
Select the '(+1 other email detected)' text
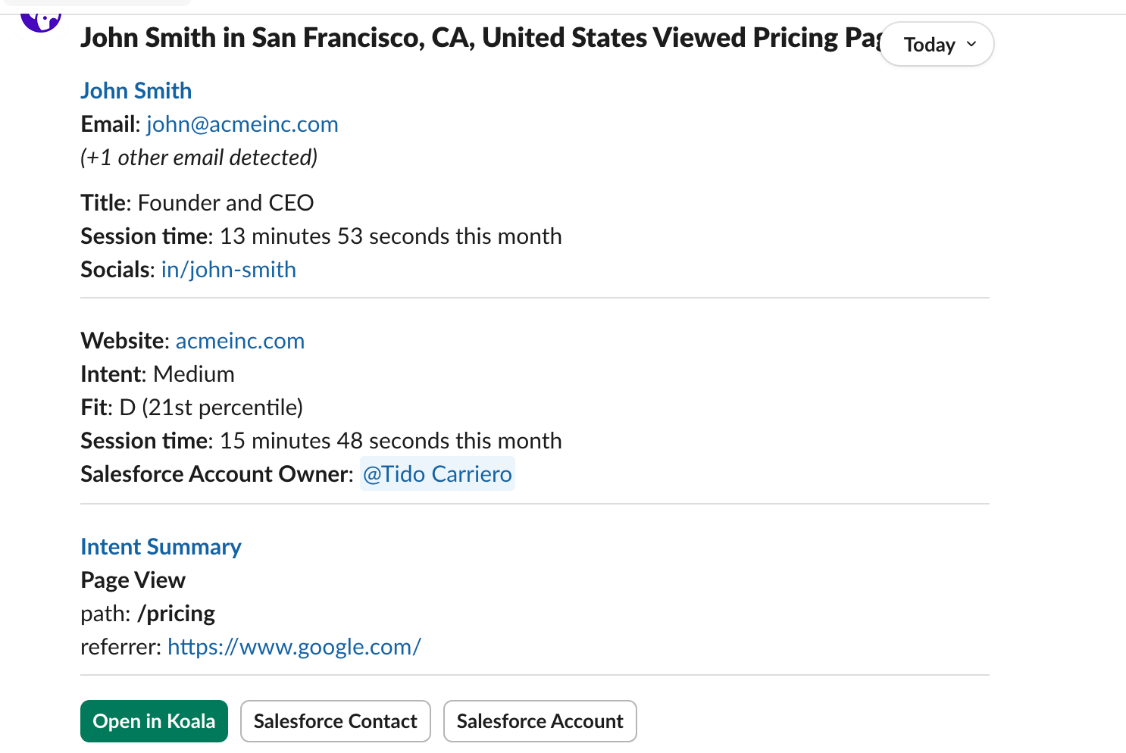click(x=199, y=158)
